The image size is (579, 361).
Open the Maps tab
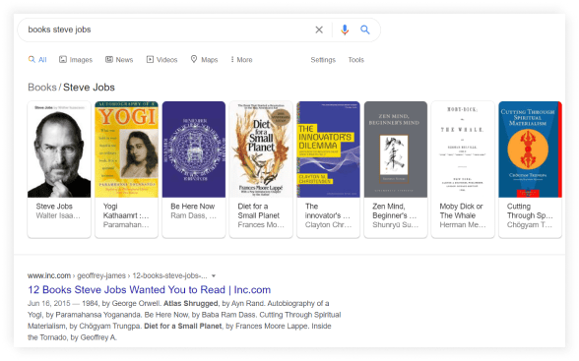pyautogui.click(x=204, y=60)
